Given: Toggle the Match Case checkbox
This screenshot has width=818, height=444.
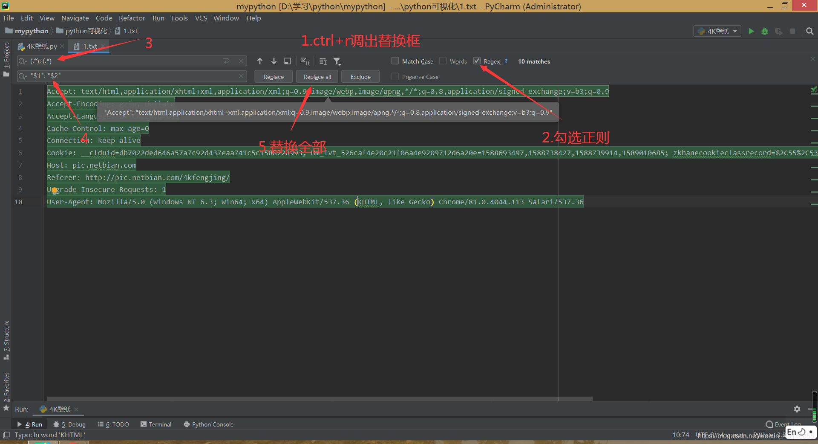Looking at the screenshot, I should pos(395,61).
